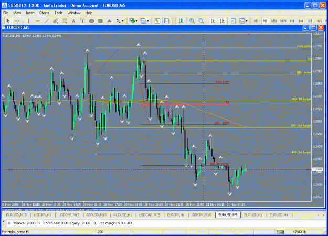Screen dimensions: 328x236
Task: Switch to M1 timeframe
Action: point(256,21)
